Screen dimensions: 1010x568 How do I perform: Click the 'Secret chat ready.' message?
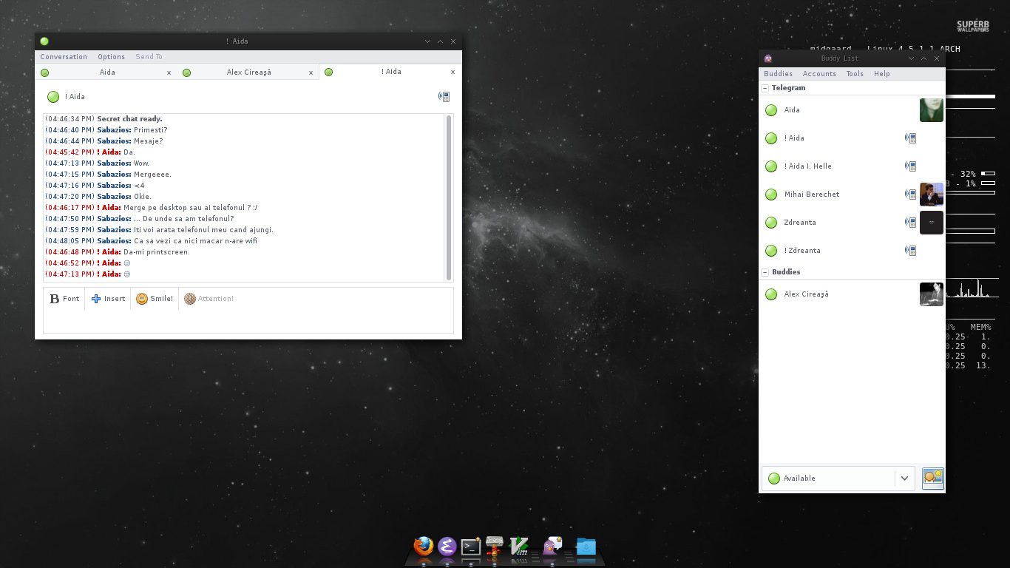tap(129, 119)
